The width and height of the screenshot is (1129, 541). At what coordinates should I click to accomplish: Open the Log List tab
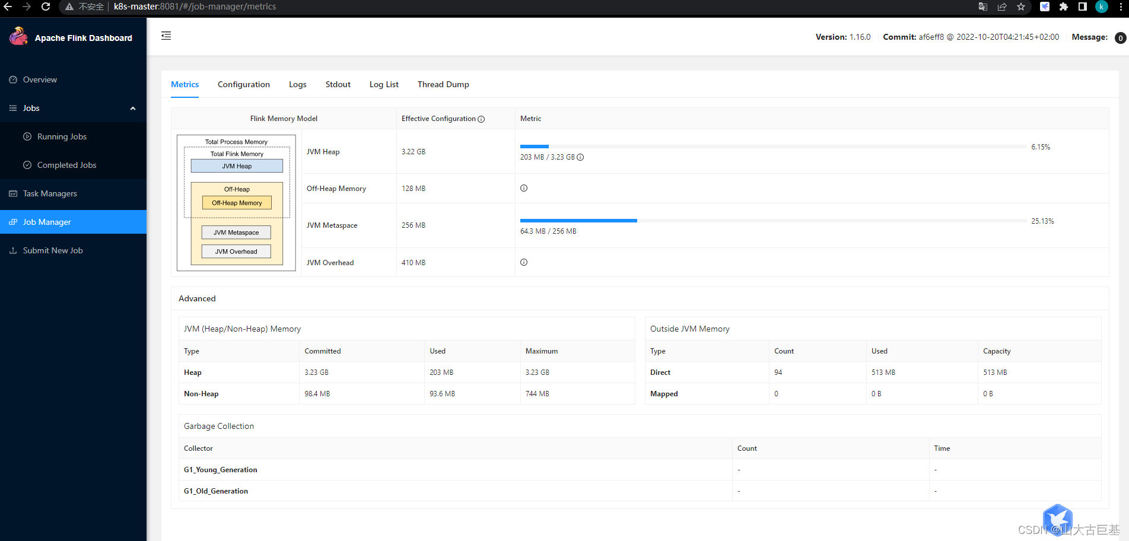[x=383, y=84]
